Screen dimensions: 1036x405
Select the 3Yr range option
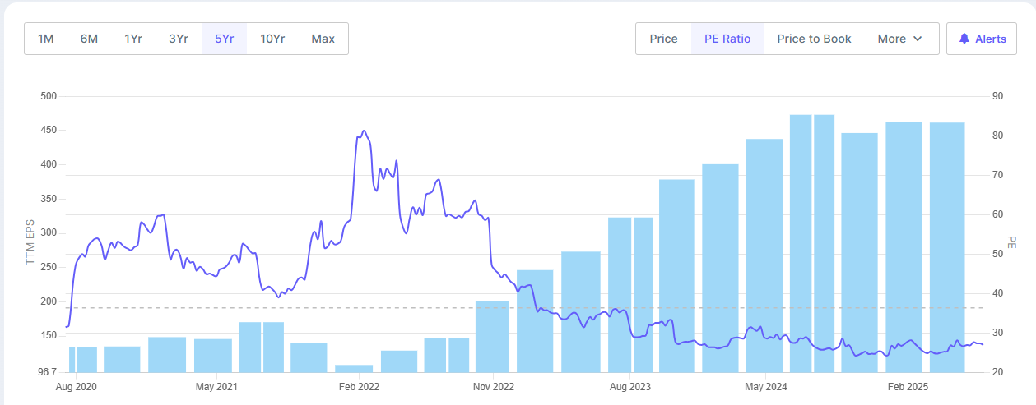[x=179, y=39]
